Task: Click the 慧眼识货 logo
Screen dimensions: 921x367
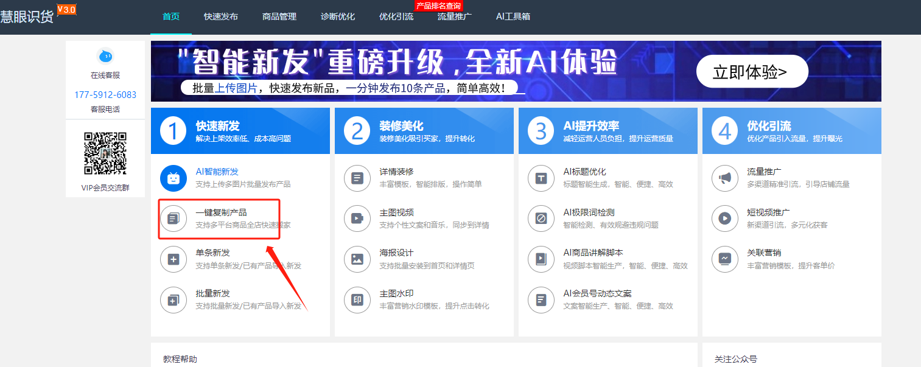Action: [x=27, y=17]
